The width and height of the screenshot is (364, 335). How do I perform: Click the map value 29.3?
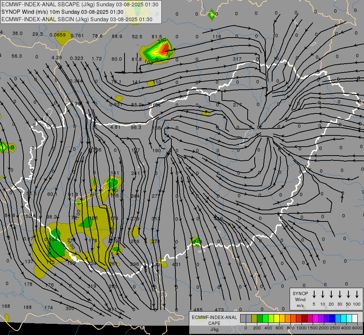(x=38, y=34)
